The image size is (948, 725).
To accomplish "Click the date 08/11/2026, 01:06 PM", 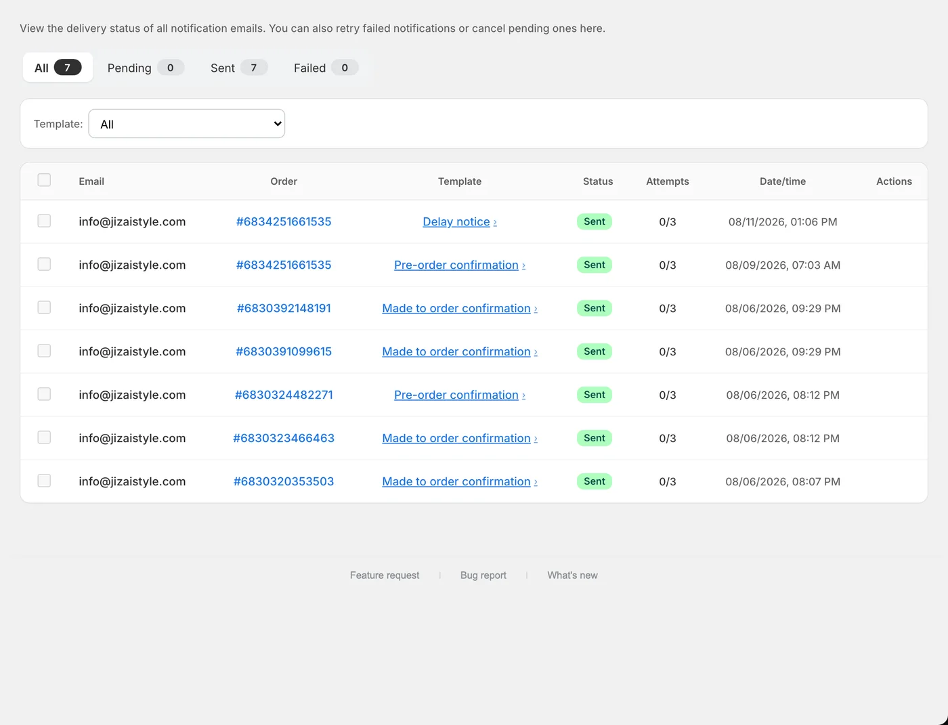I will (x=783, y=221).
